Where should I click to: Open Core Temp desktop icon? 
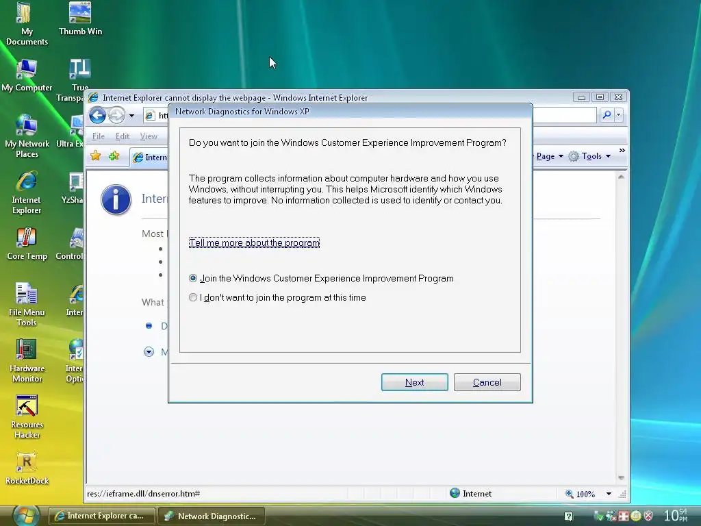[x=27, y=245]
